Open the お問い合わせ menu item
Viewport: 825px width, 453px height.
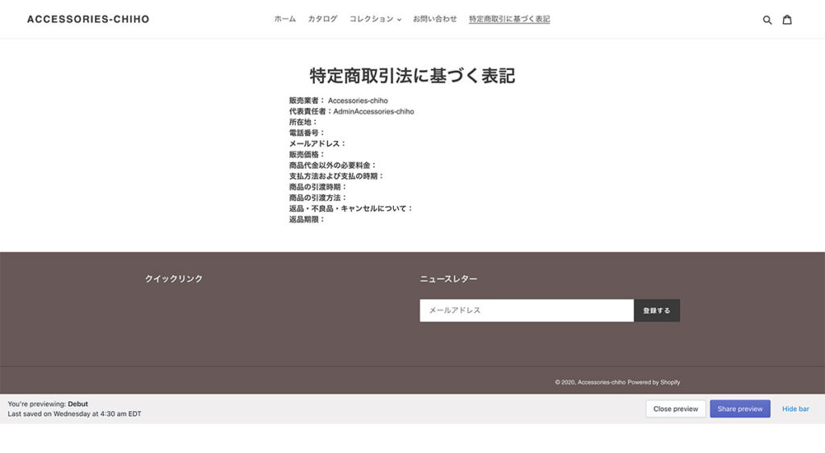click(434, 19)
